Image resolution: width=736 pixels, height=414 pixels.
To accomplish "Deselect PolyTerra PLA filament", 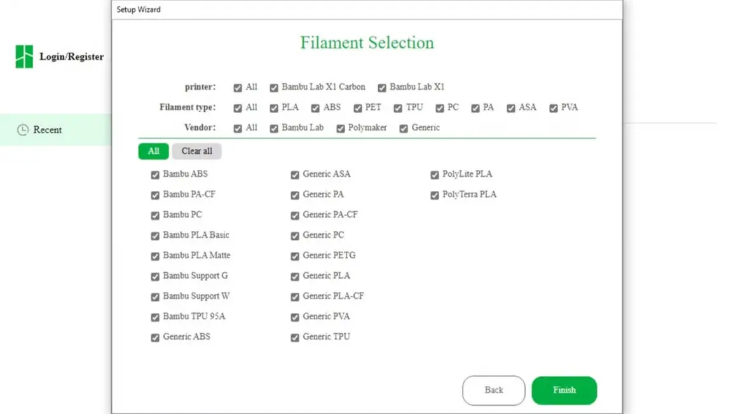I will click(x=435, y=195).
